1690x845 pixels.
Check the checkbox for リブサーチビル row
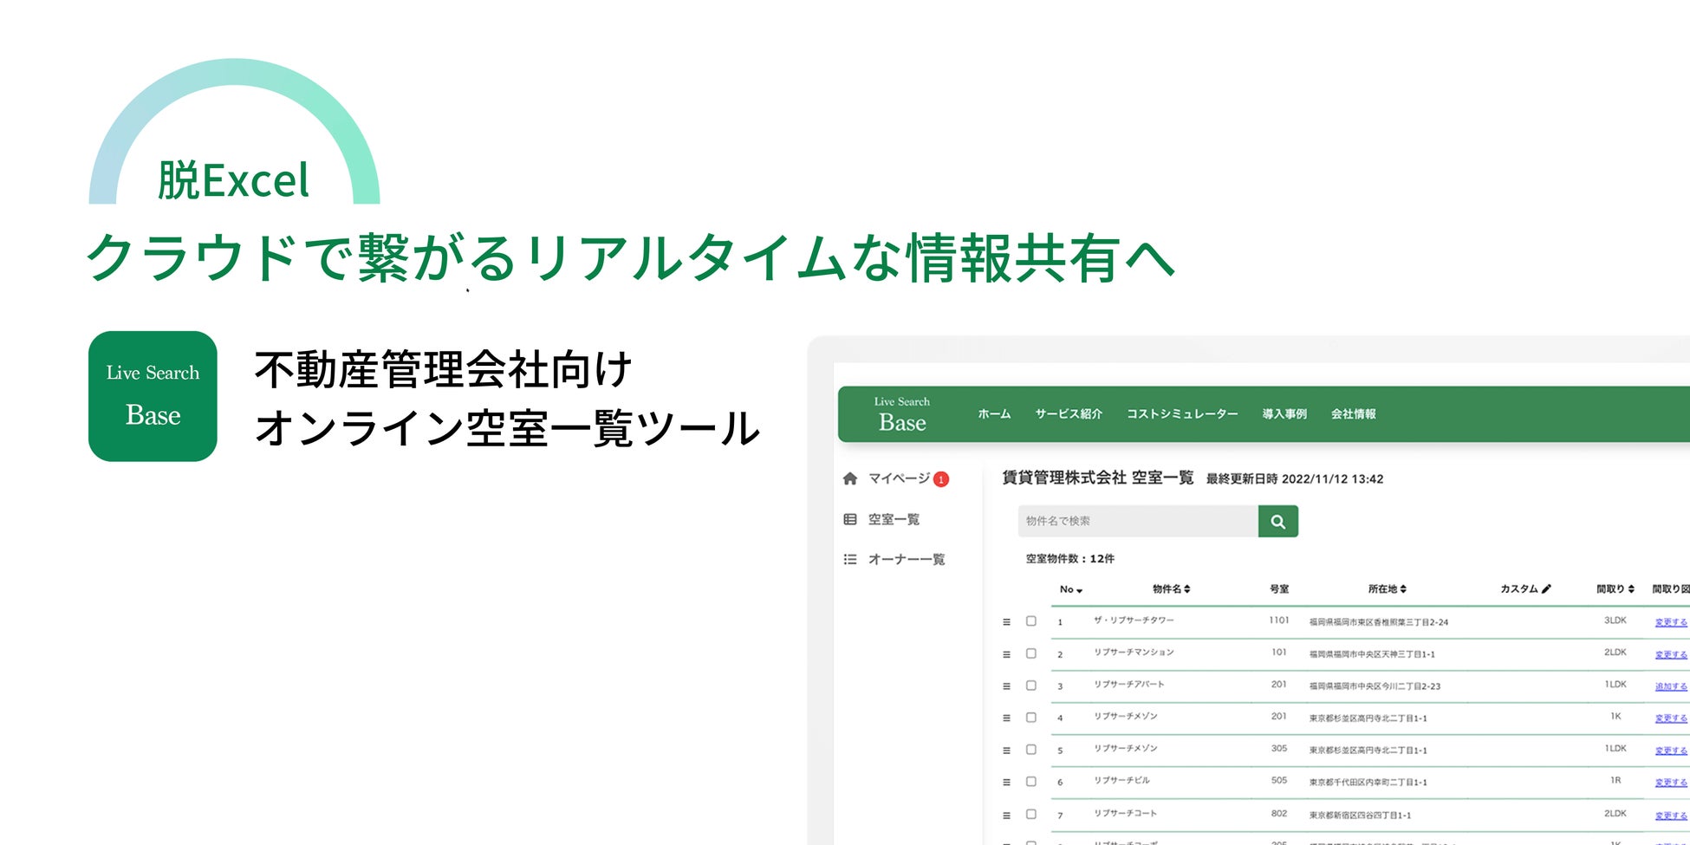(x=1031, y=782)
